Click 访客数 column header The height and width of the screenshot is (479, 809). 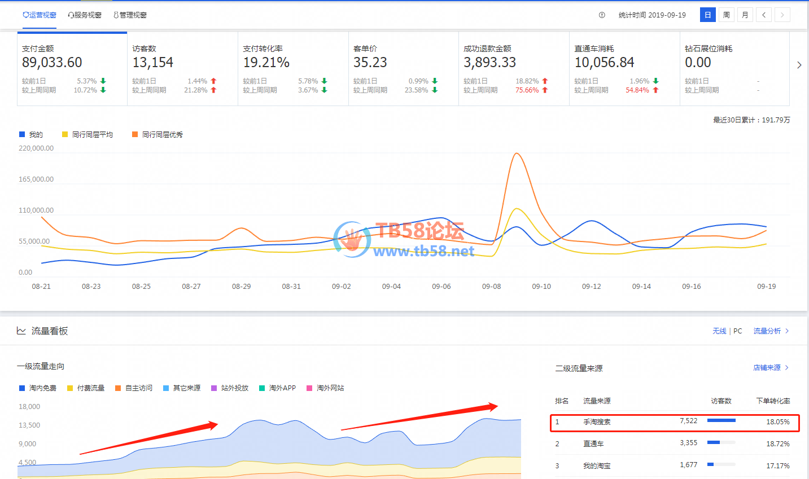tap(721, 401)
